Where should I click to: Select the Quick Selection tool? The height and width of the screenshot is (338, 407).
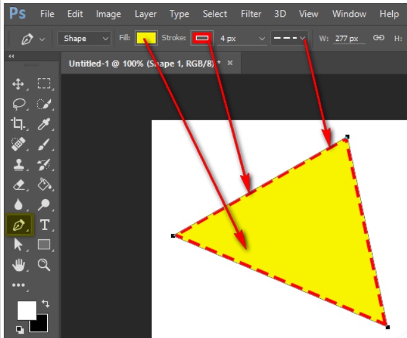[44, 104]
